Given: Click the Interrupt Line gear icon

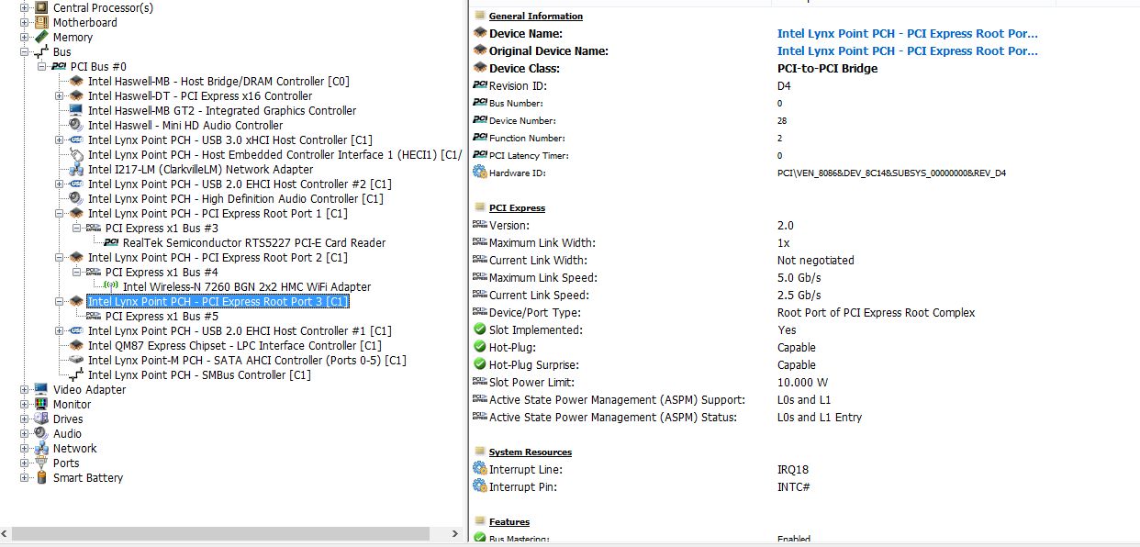Looking at the screenshot, I should point(479,469).
